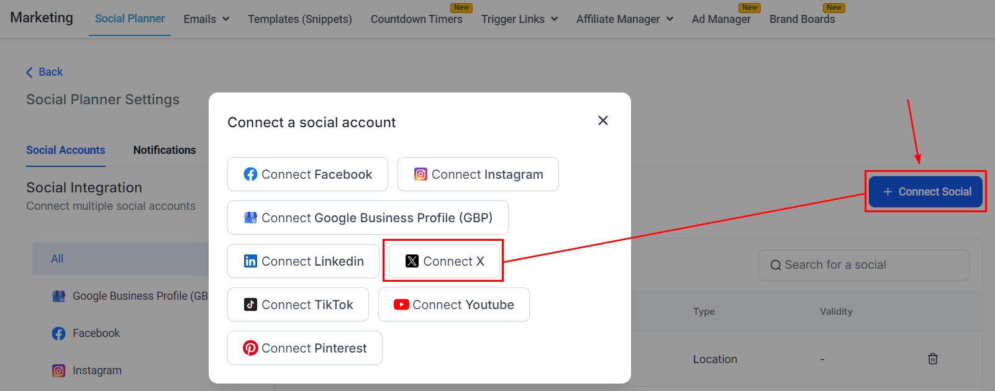Click the Search for a social field

click(x=863, y=265)
